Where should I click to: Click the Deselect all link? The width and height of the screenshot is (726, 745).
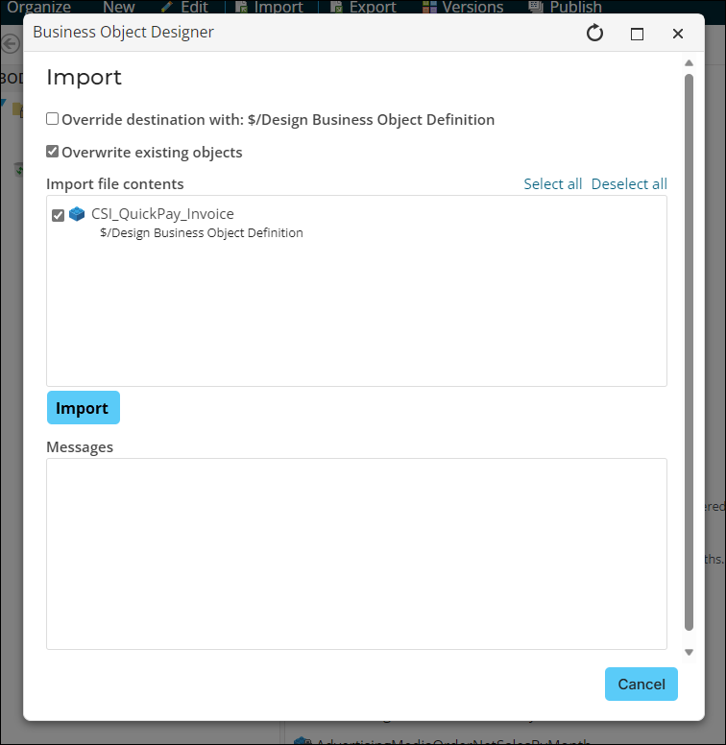point(629,184)
